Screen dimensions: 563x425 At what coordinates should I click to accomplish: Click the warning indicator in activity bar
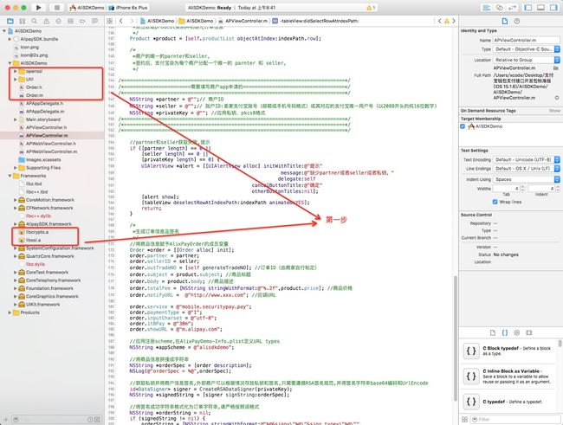click(x=371, y=8)
